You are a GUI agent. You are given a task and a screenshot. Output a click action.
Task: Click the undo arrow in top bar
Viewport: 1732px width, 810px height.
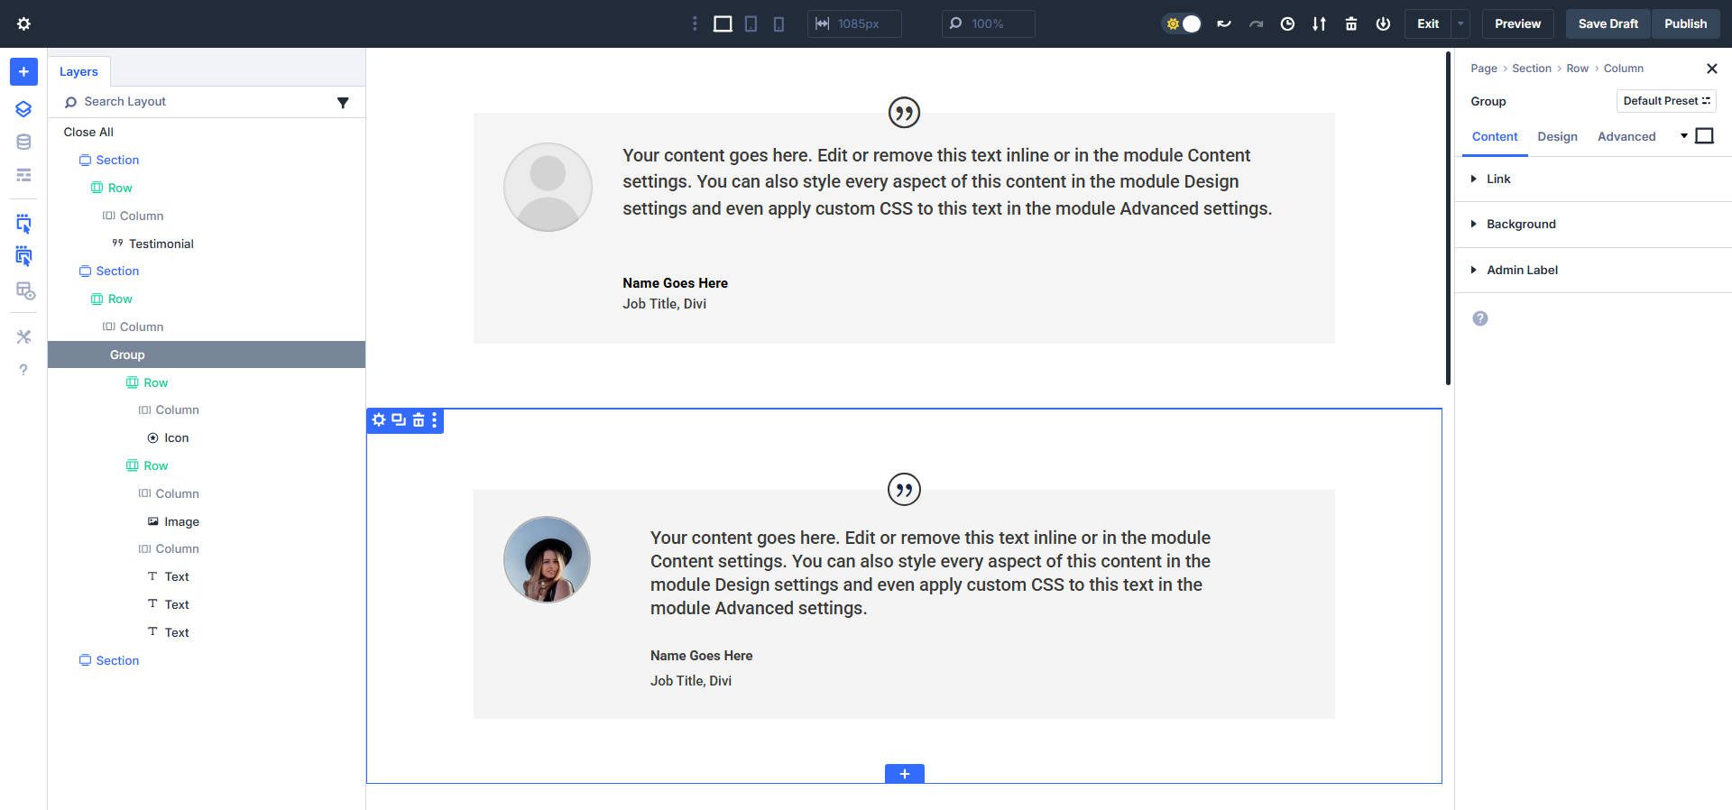tap(1224, 24)
